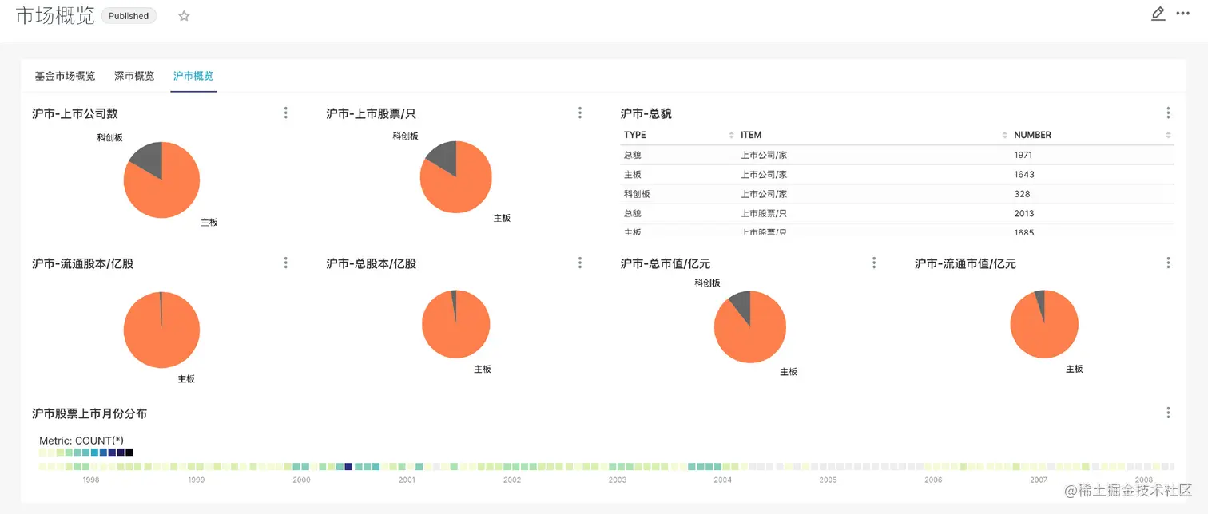Sort the table by NUMBER column arrows
The image size is (1208, 514).
point(1168,135)
